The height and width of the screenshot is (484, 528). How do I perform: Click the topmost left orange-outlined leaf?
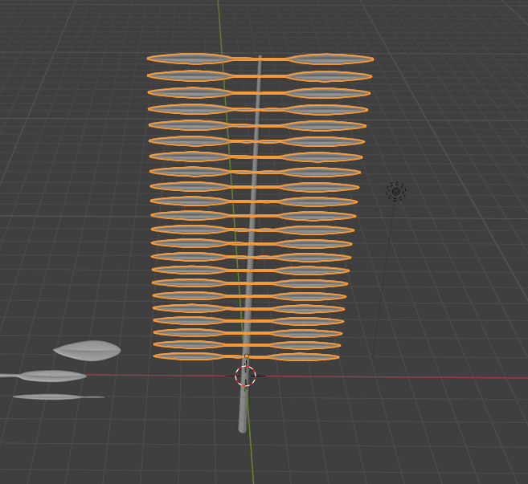click(x=190, y=59)
